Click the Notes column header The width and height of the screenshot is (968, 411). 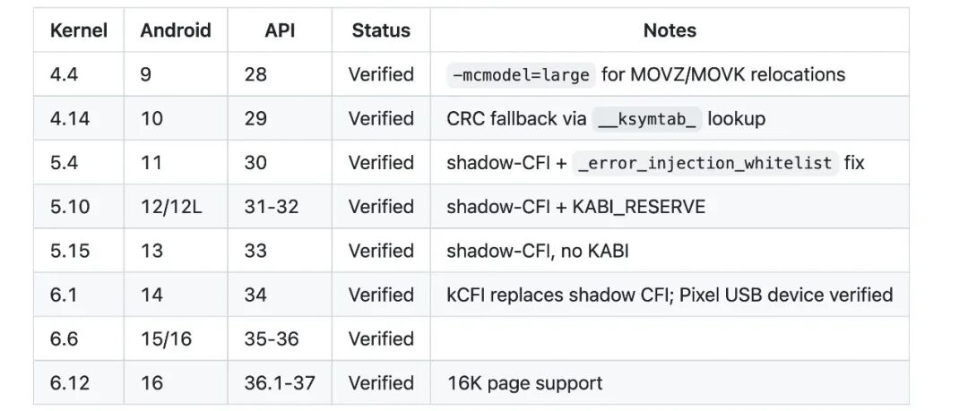coord(670,30)
